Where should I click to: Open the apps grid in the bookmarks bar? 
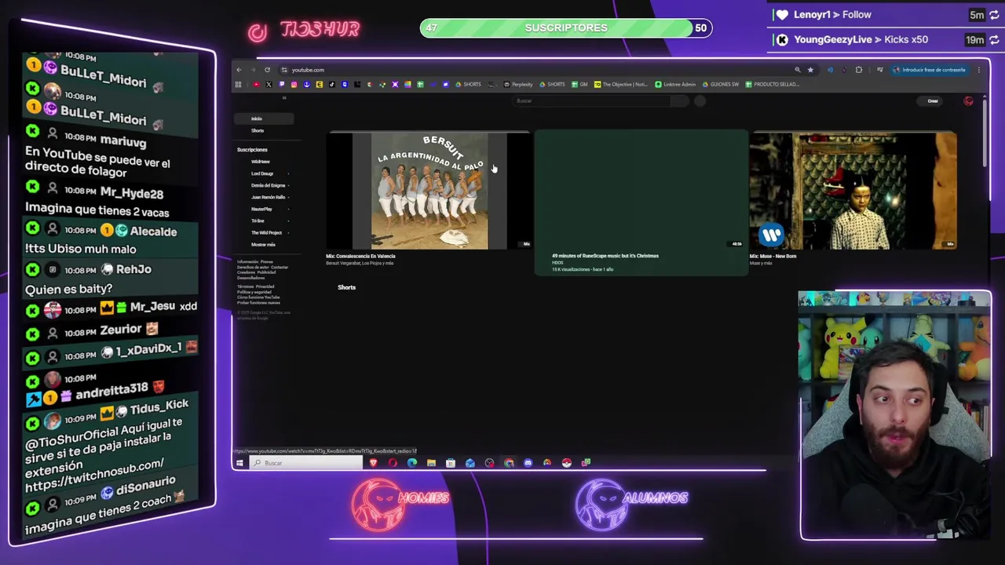[x=238, y=84]
